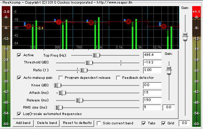Click blue threshold handle beside band 1

[25, 24]
